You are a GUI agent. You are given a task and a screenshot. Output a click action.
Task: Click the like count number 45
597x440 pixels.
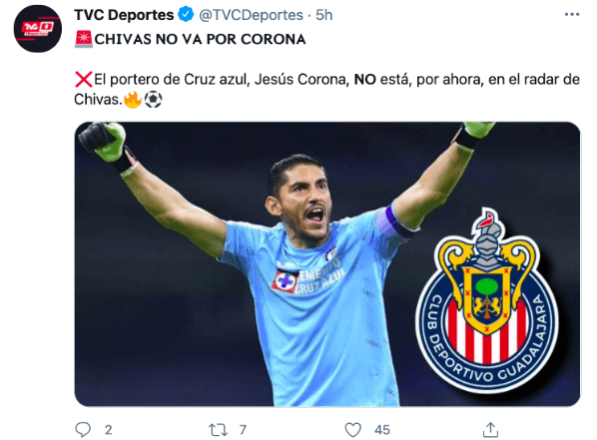click(382, 430)
